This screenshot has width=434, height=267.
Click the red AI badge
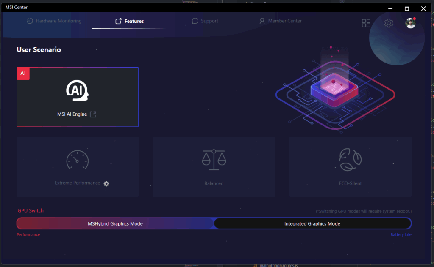pos(23,74)
